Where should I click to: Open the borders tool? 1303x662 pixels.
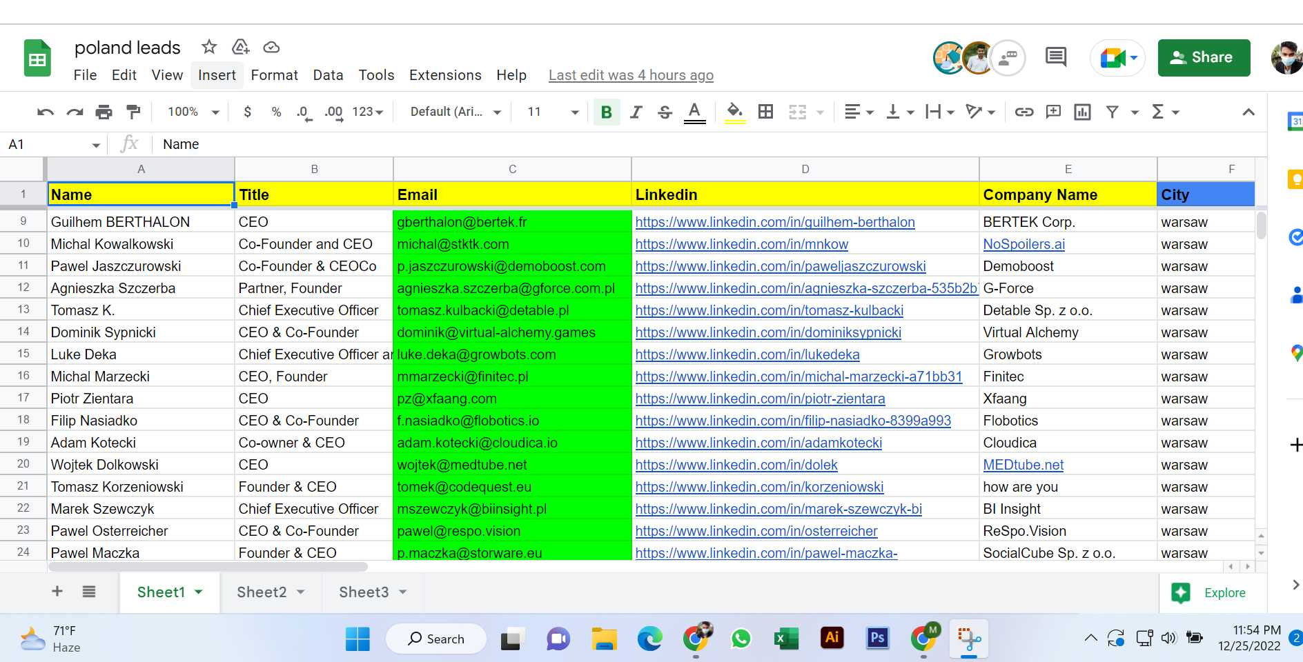tap(765, 112)
